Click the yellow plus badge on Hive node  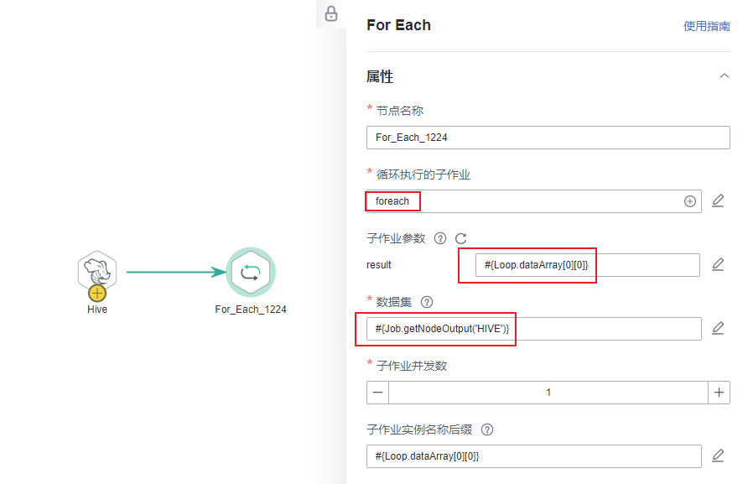point(97,292)
